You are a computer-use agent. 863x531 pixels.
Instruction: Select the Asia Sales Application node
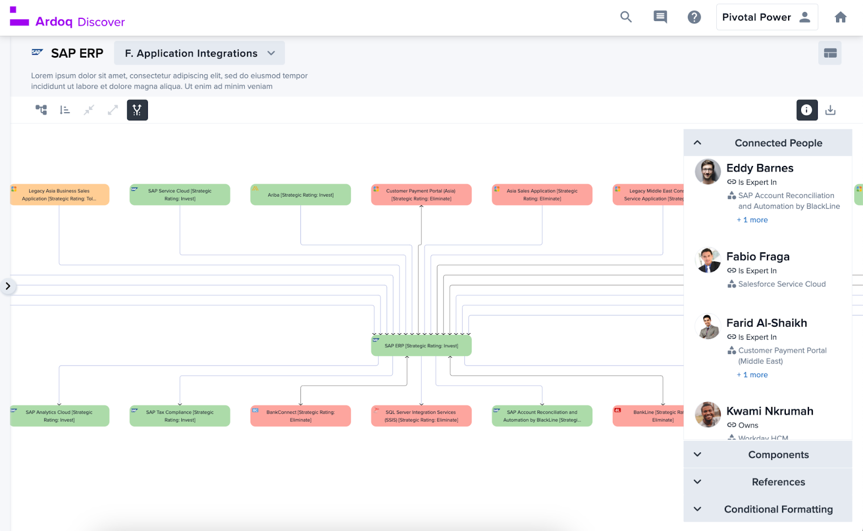pyautogui.click(x=542, y=195)
